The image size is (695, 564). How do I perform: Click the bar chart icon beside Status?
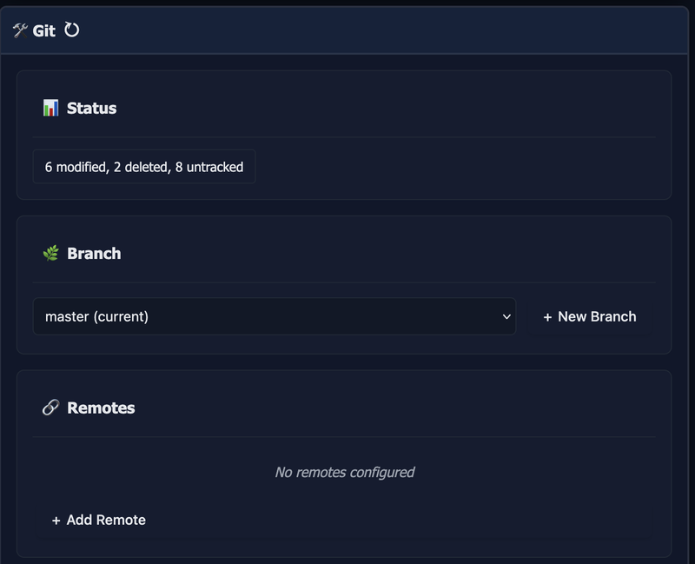(x=52, y=108)
